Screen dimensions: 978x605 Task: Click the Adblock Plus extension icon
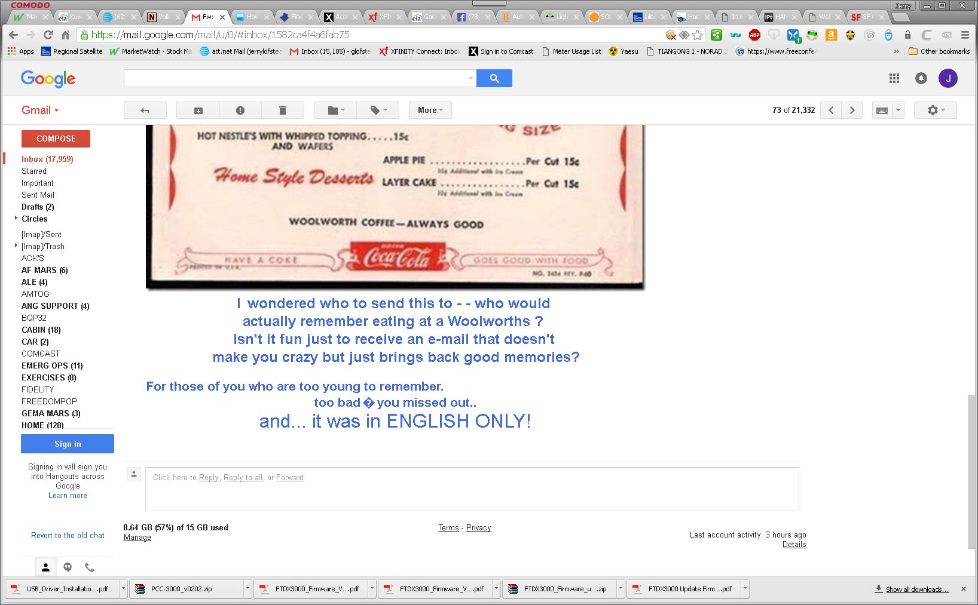[754, 35]
